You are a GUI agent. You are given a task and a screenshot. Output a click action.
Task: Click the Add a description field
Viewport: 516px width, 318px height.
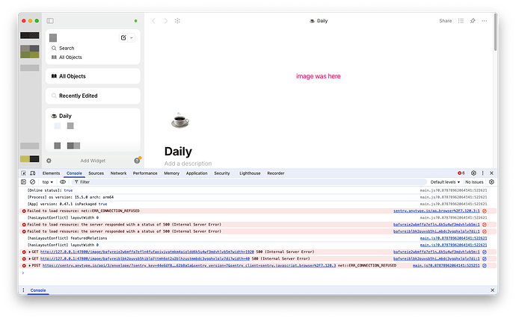pos(188,163)
